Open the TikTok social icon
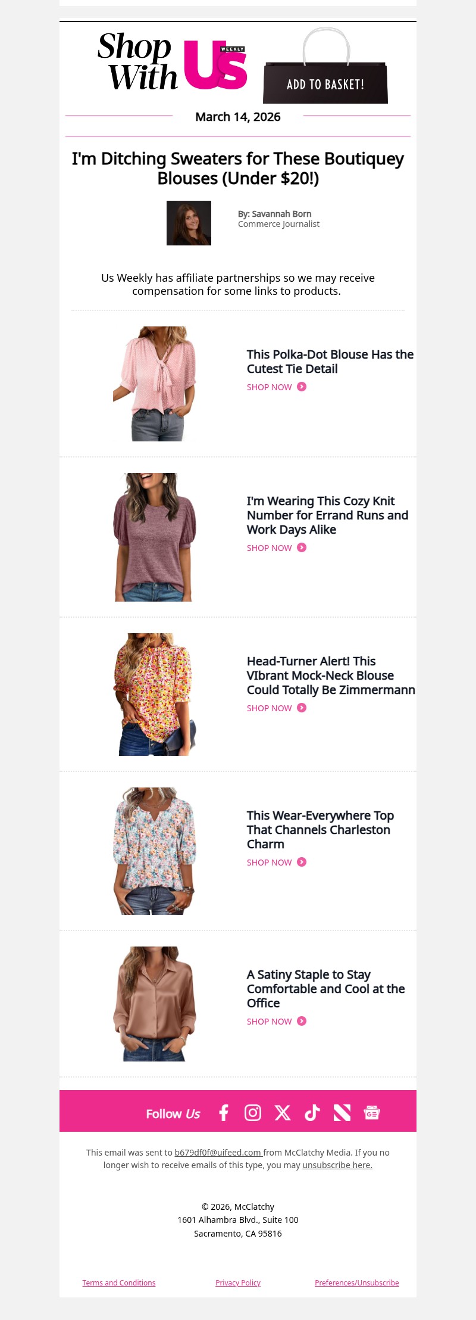Screen dimensions: 476x1320 [312, 1113]
